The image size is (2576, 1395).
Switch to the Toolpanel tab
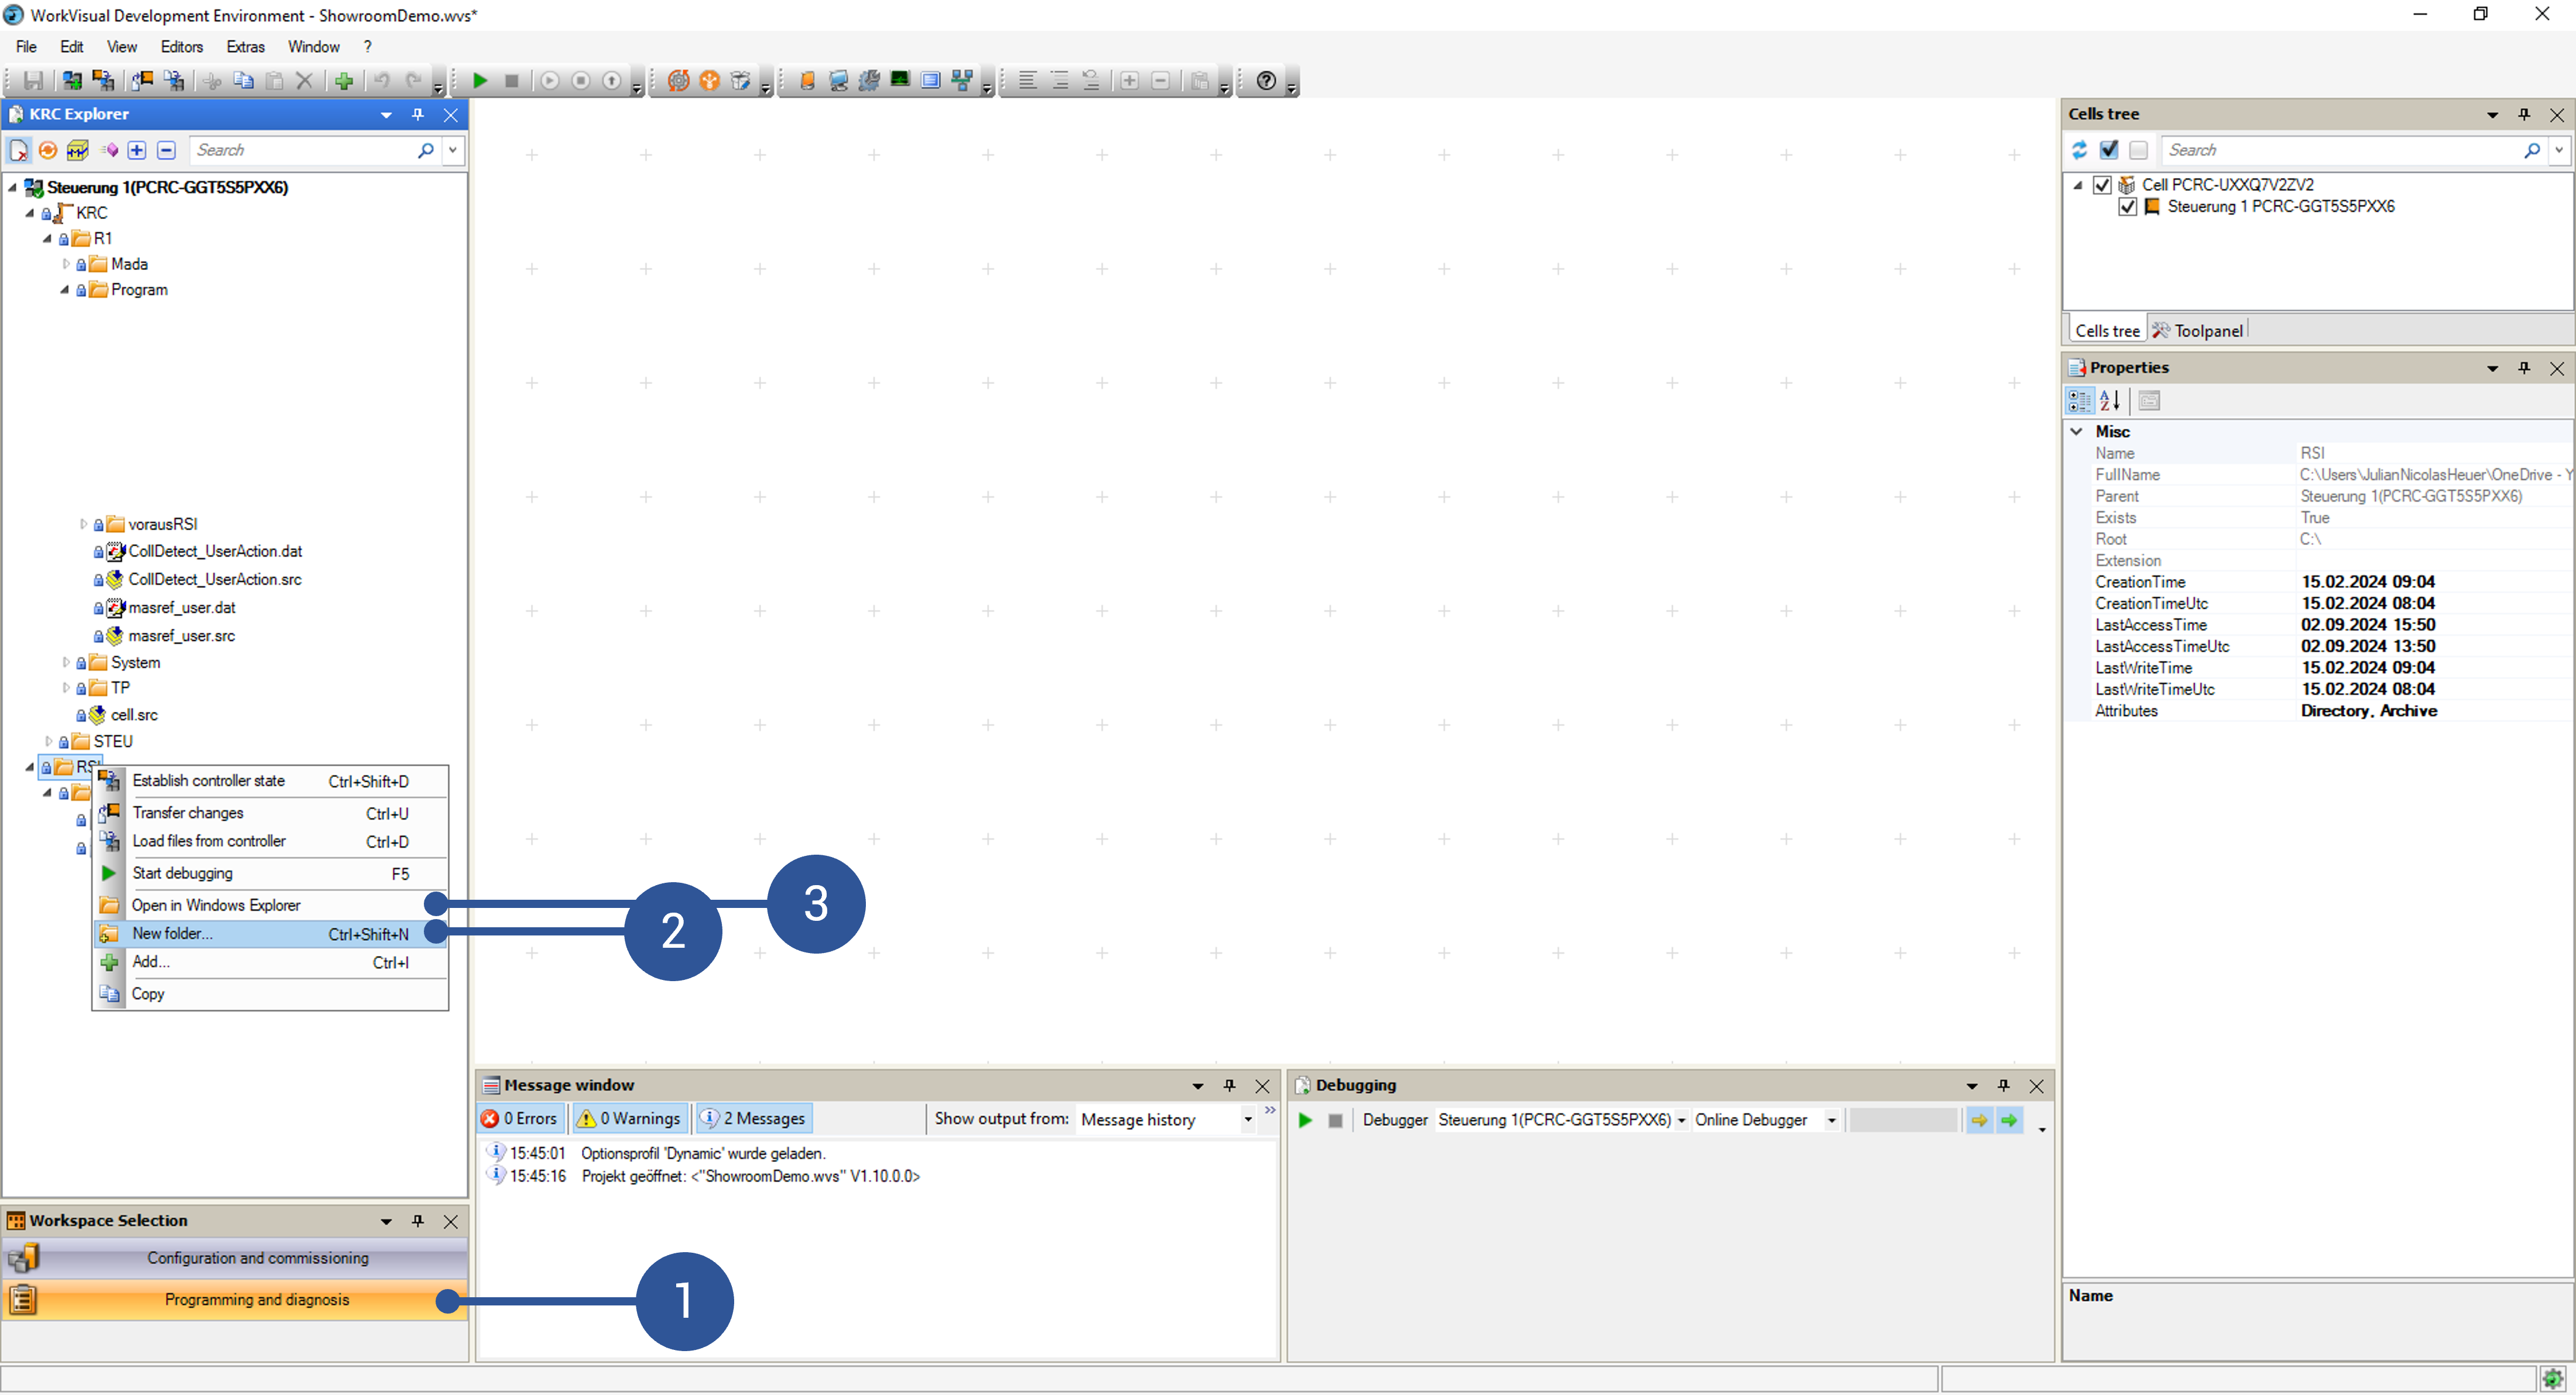2198,331
